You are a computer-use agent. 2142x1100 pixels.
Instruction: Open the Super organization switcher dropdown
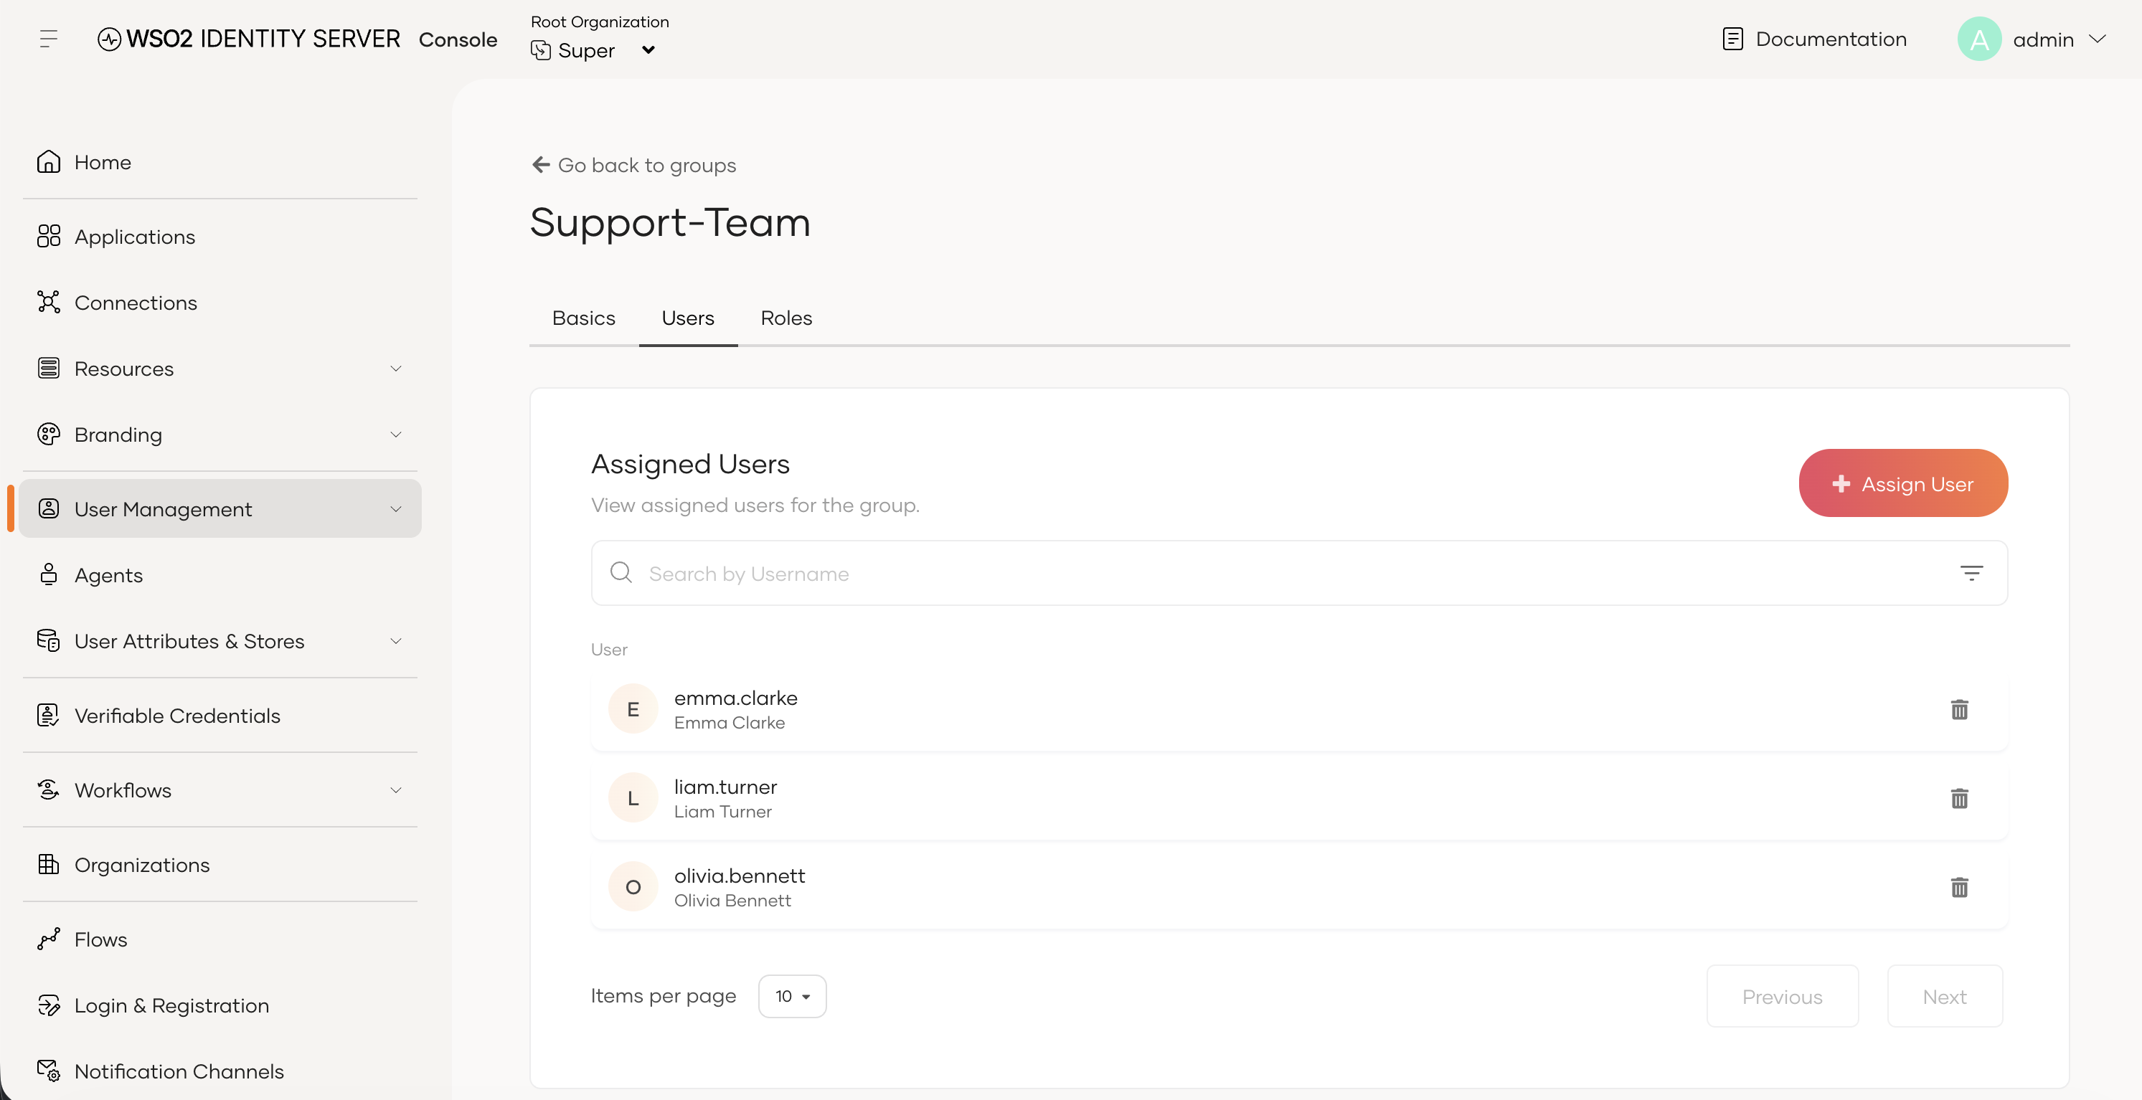(x=594, y=51)
